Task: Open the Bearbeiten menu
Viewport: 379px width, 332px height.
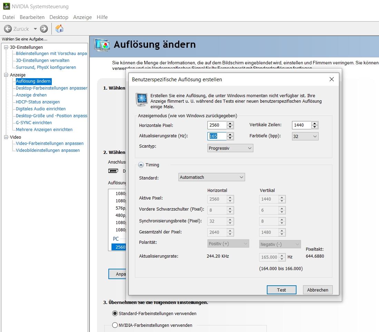Action: click(x=32, y=17)
